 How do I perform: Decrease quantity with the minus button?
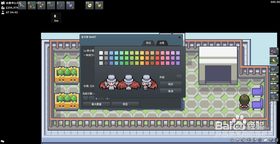85,99
